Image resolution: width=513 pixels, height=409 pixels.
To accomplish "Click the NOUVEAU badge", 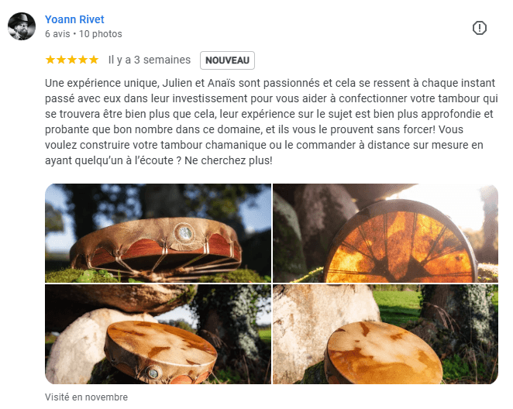I will (227, 60).
